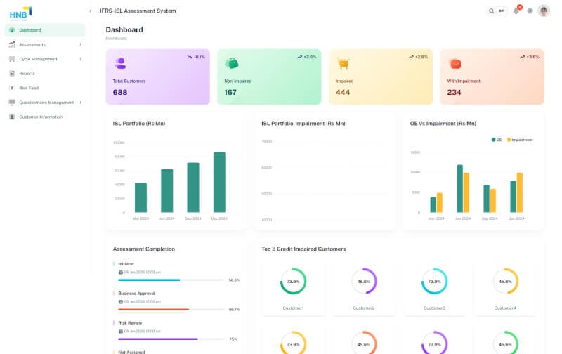Open the Assessments menu item
The height and width of the screenshot is (354, 562).
tap(45, 44)
